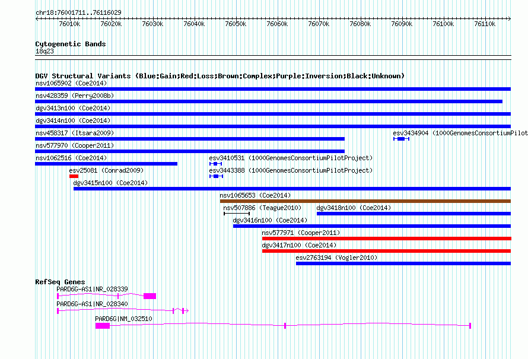Open the nsv577970 (Cooper2011) variant label
This screenshot has height=359, width=528.
click(x=75, y=145)
